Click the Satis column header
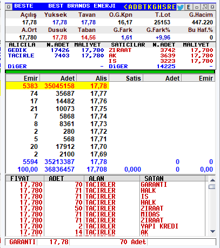Image resolution: width=220 pixels, height=248 pixels. pyautogui.click(x=126, y=79)
